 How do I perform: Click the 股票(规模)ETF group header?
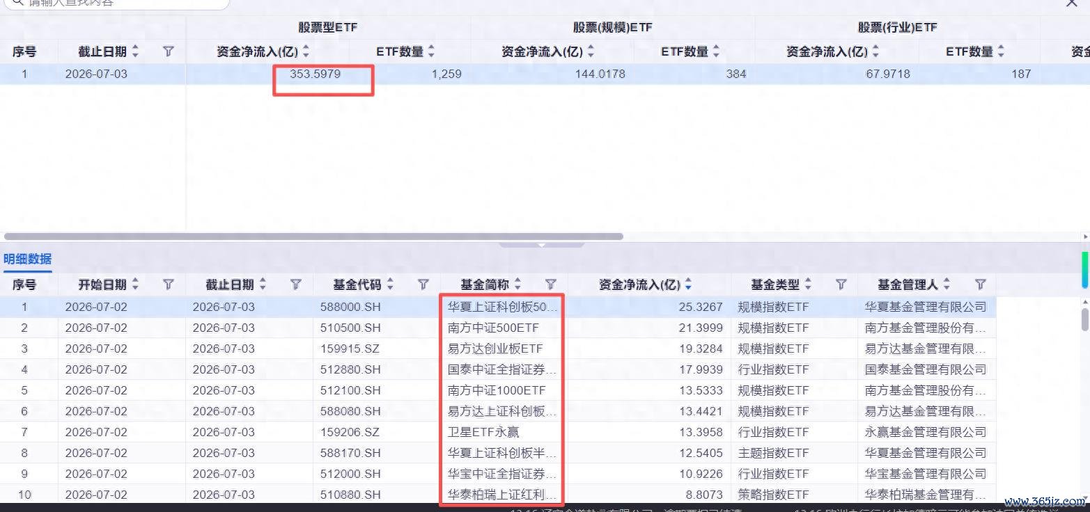(x=613, y=28)
